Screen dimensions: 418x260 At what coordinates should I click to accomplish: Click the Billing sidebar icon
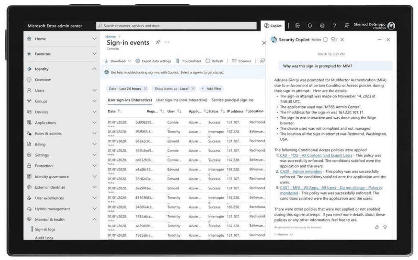[x=29, y=144]
